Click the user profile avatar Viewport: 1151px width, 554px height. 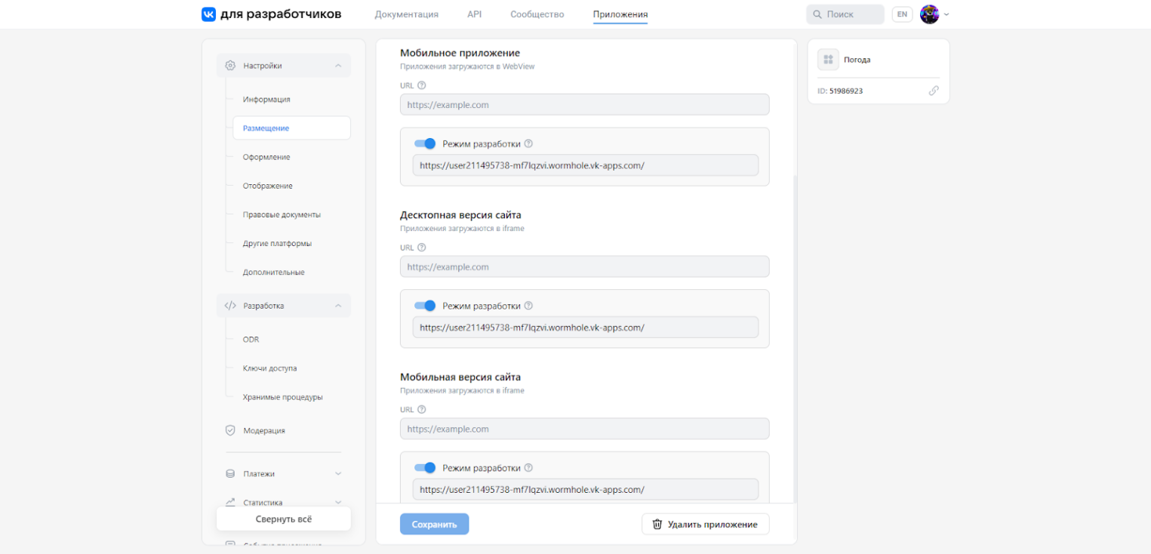pyautogui.click(x=929, y=14)
